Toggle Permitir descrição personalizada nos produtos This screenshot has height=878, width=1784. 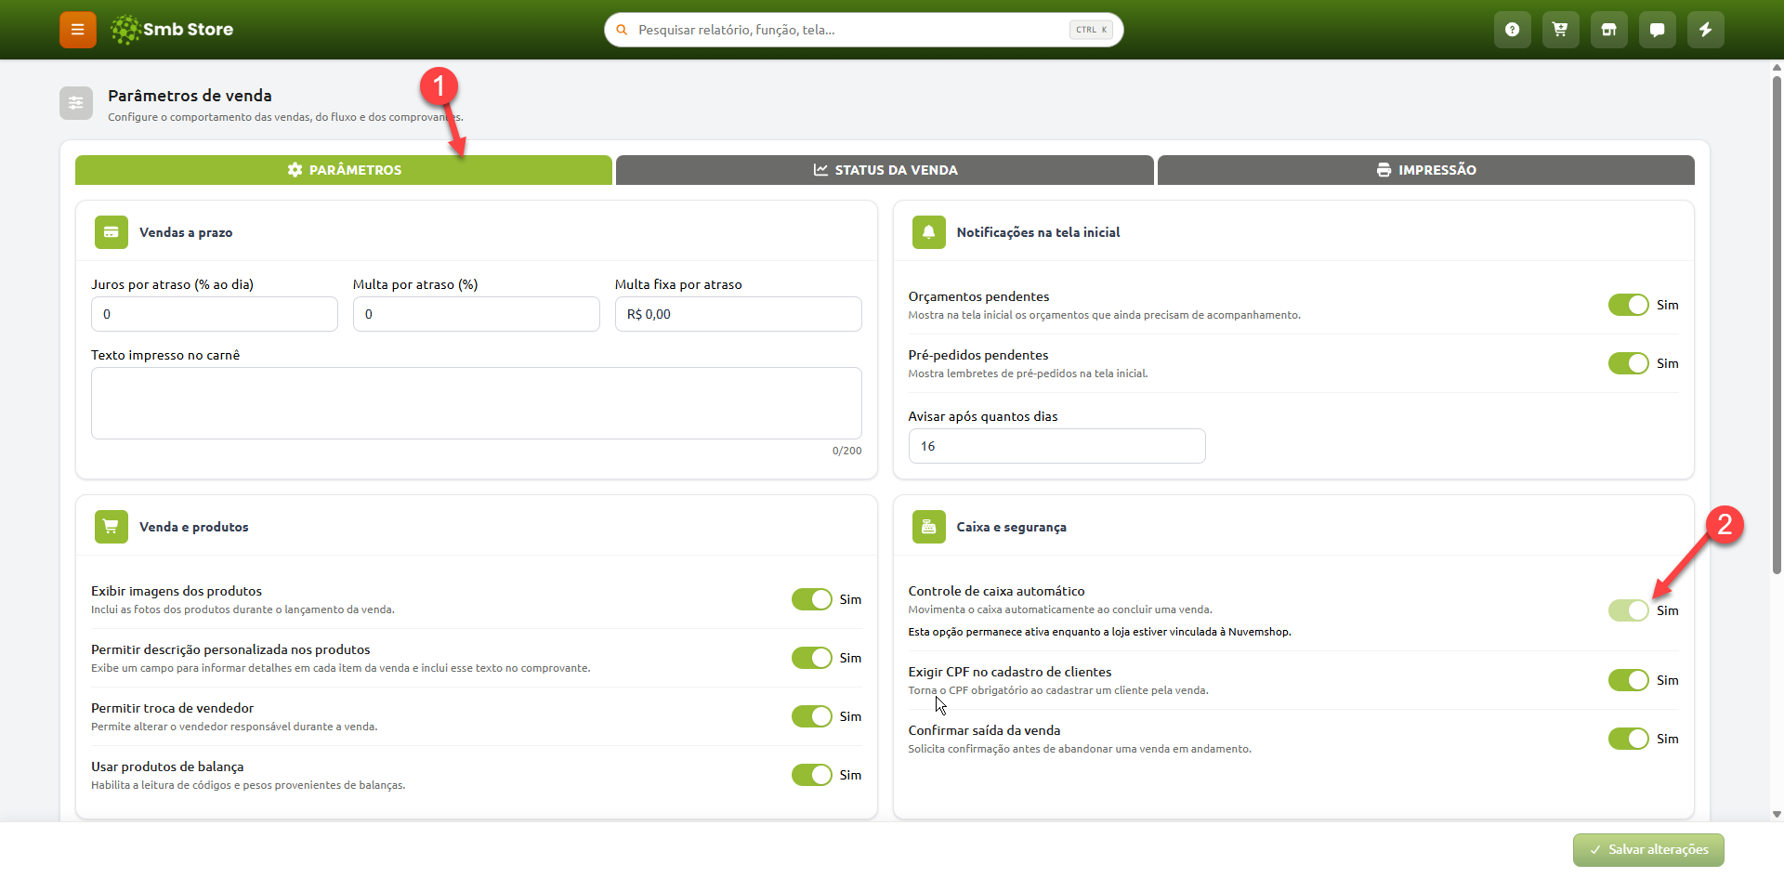point(812,658)
